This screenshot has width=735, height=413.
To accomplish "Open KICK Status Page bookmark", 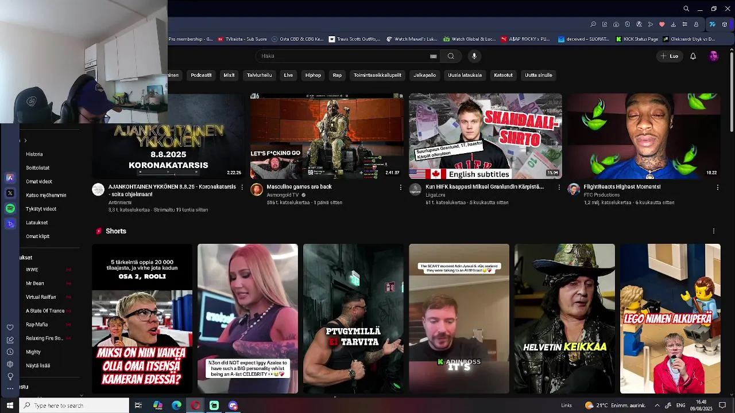I will pyautogui.click(x=636, y=39).
